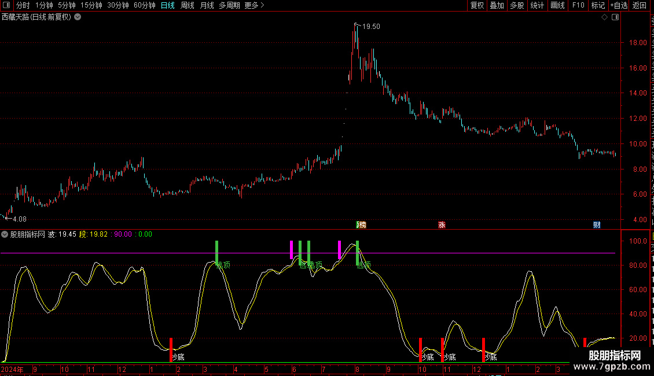Image resolution: width=654 pixels, height=376 pixels.
Task: Click the diamond icon above the price axis
Action: tap(604, 17)
